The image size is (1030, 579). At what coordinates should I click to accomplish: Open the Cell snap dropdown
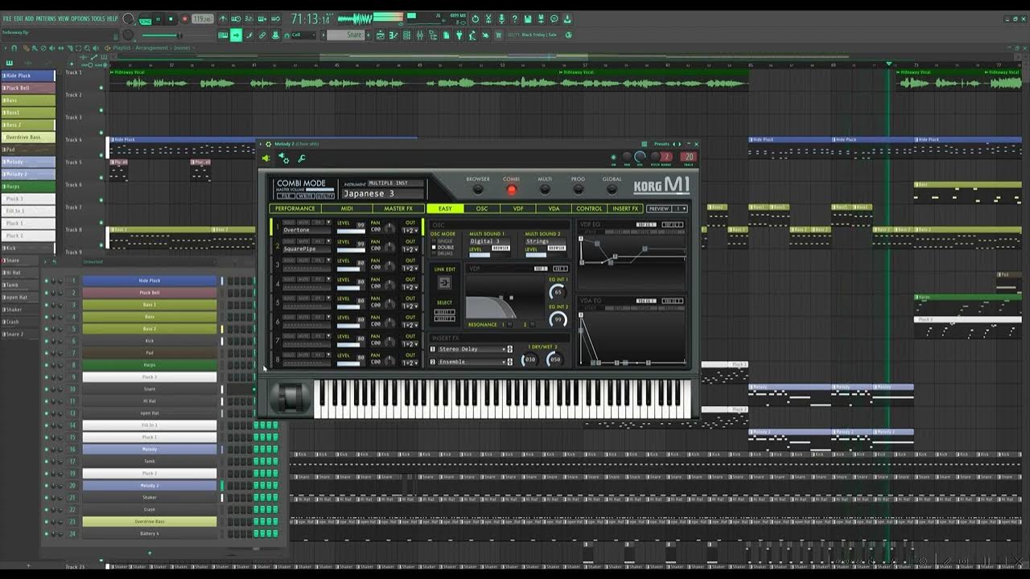point(305,35)
